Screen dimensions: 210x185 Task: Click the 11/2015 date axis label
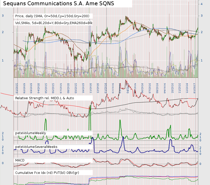point(91,88)
